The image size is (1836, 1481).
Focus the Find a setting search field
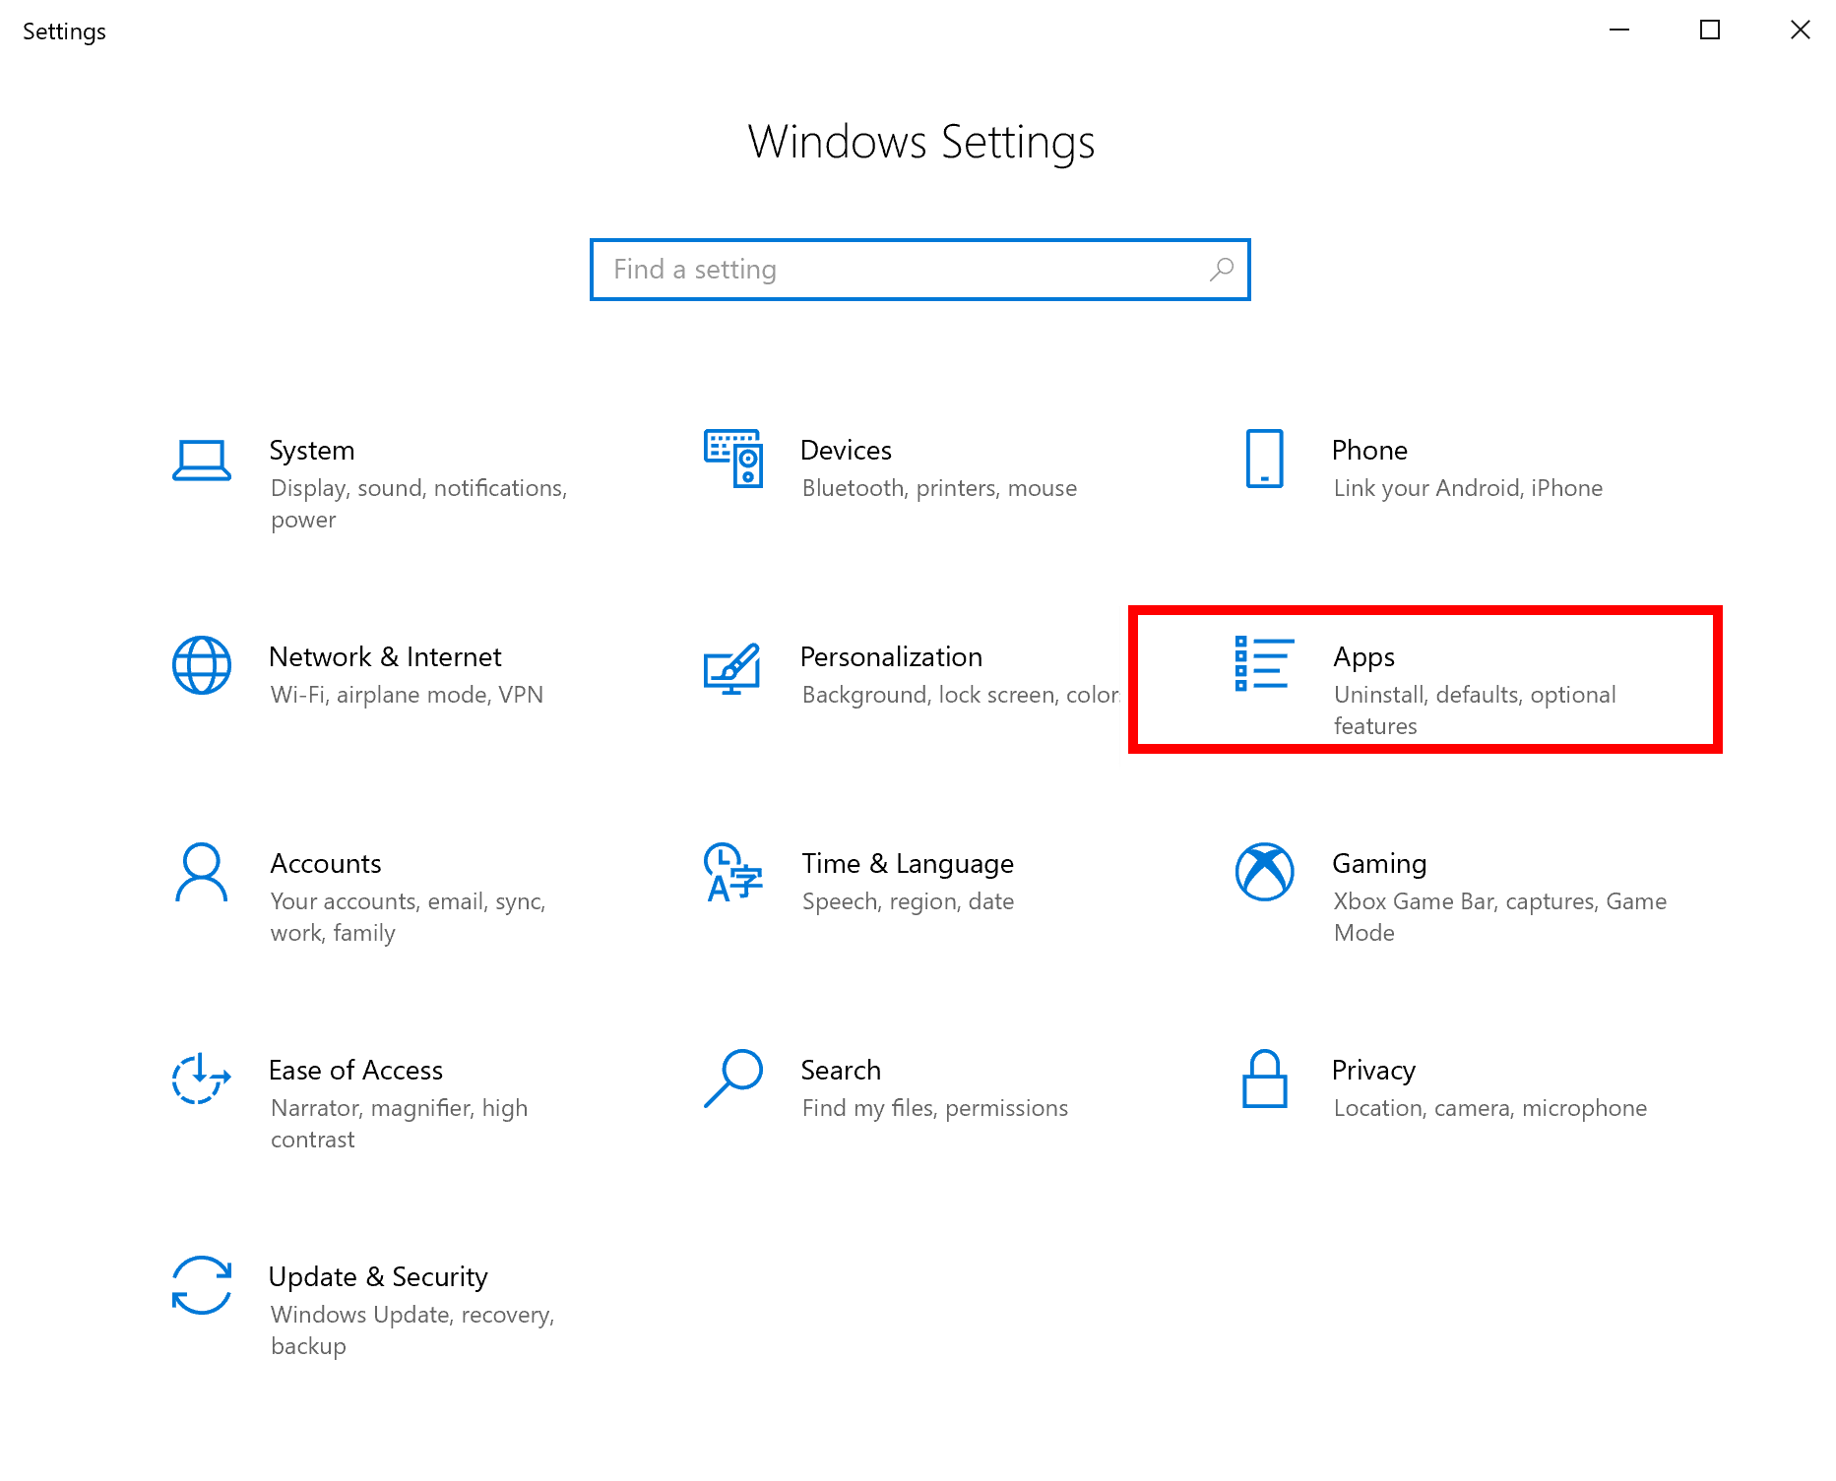pos(920,270)
